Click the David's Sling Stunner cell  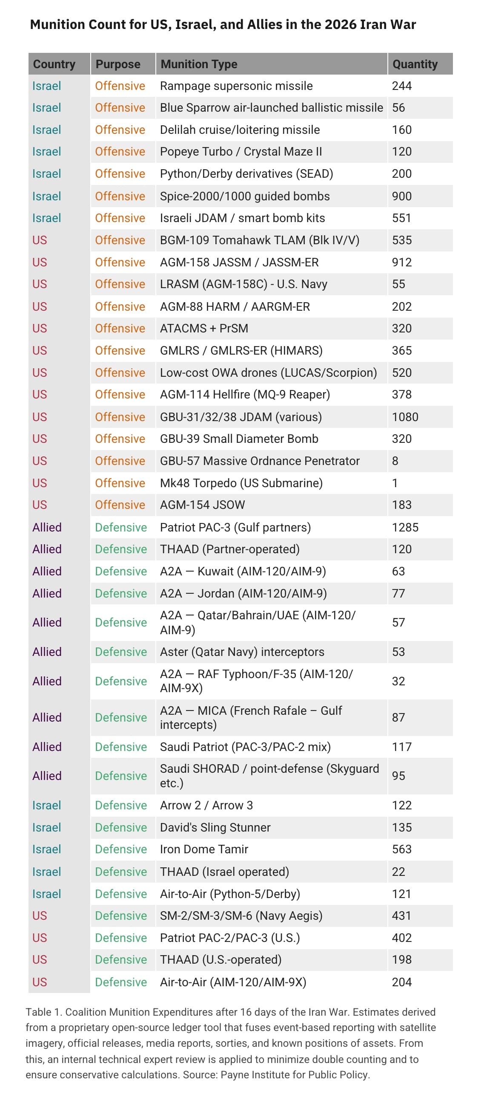click(215, 827)
